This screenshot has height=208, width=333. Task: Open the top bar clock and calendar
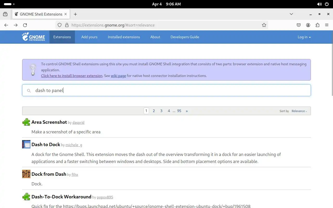pyautogui.click(x=166, y=4)
